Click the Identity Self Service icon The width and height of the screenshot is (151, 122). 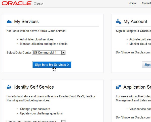click(x=9, y=87)
